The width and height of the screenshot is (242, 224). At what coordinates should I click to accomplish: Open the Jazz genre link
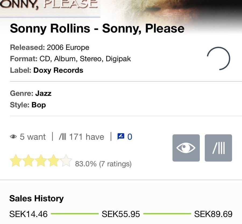pos(43,93)
